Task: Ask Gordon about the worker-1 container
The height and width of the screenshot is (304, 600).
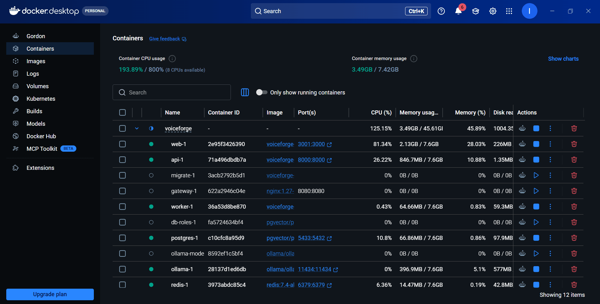Action: [x=522, y=206]
